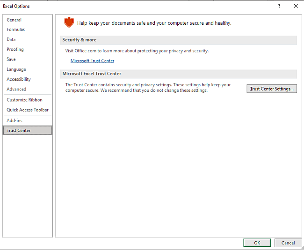Click the orange Trust Center shield icon
The width and height of the screenshot is (304, 250).
click(x=69, y=22)
